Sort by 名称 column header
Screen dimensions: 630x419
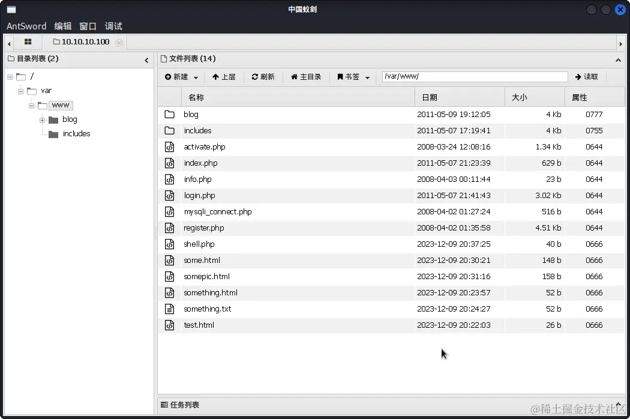click(x=298, y=97)
